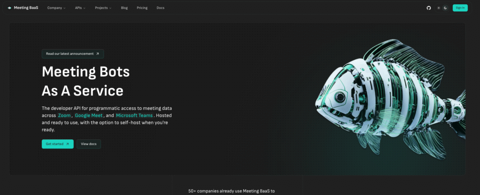Open the Blog page
This screenshot has height=195, width=480.
click(124, 8)
